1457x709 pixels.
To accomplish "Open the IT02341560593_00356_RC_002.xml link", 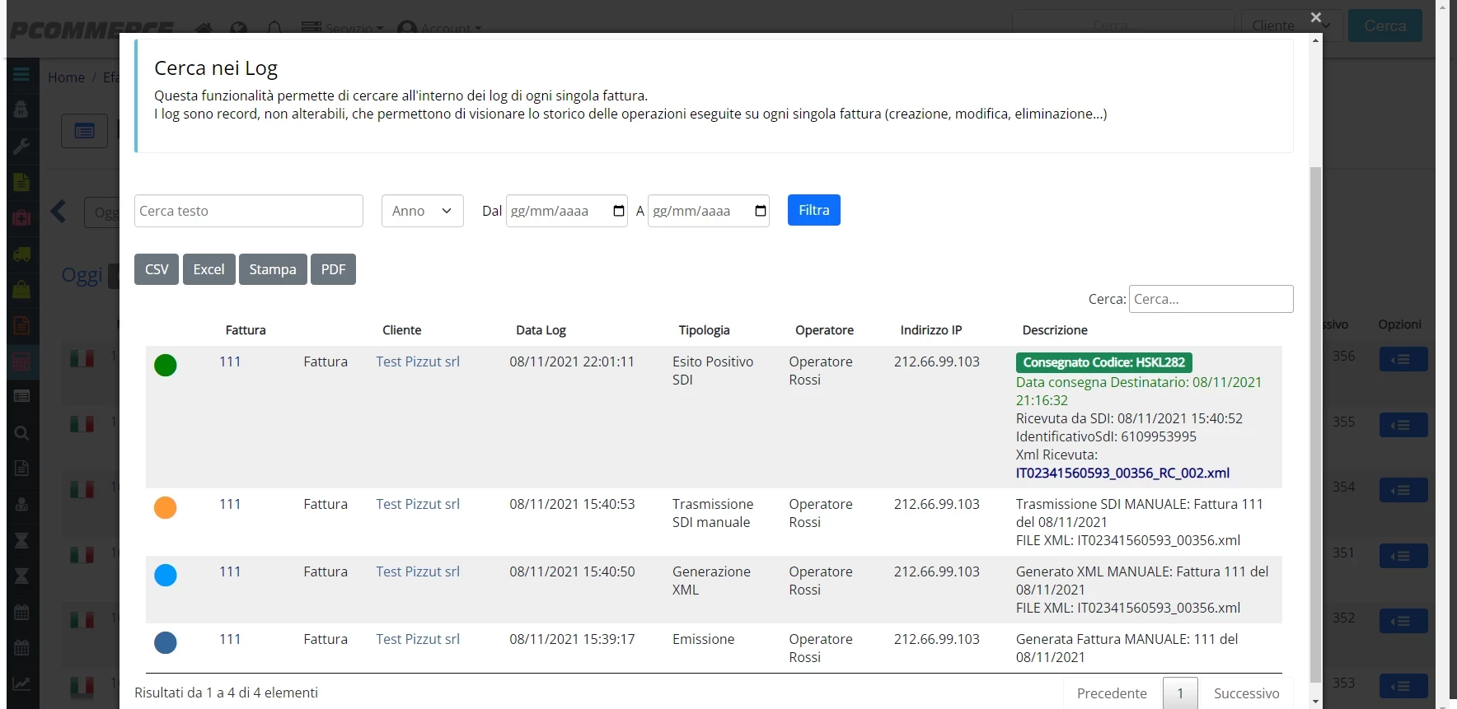I will (1122, 473).
